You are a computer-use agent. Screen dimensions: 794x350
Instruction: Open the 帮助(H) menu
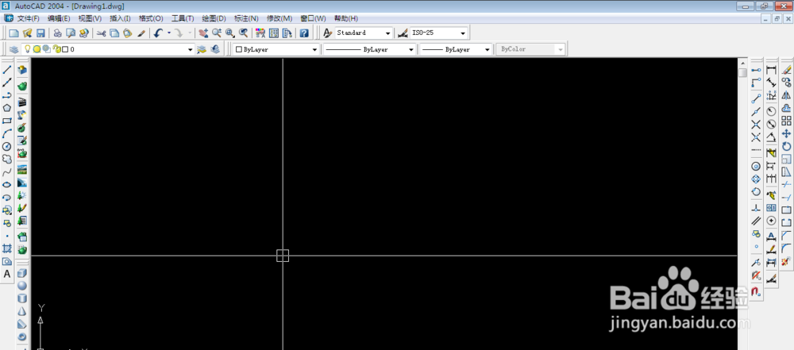[346, 18]
